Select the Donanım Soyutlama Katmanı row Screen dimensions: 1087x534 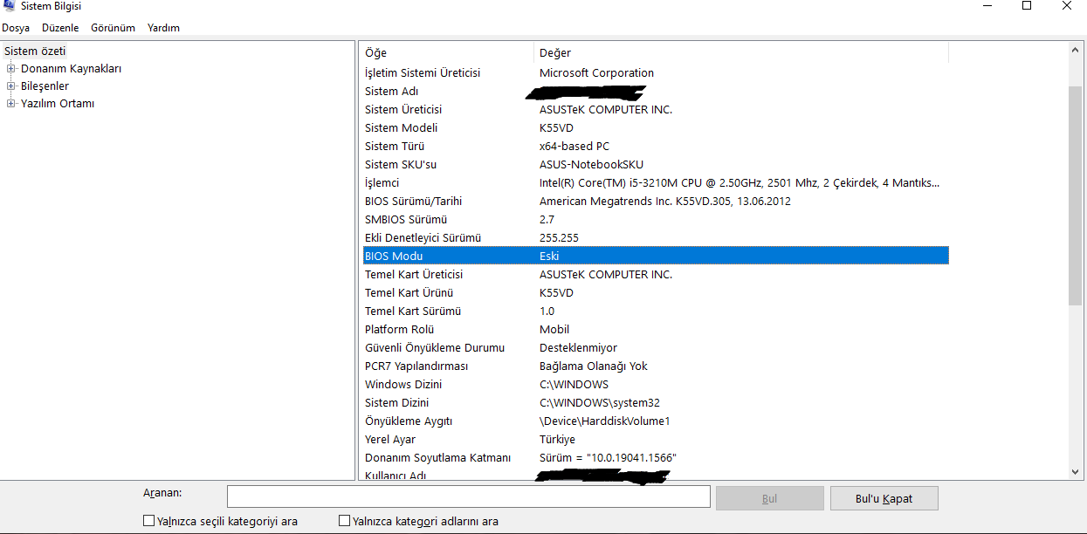(x=656, y=457)
